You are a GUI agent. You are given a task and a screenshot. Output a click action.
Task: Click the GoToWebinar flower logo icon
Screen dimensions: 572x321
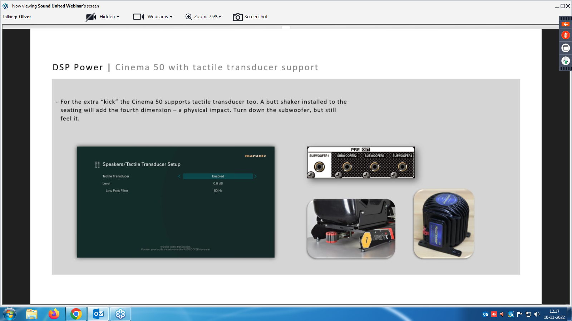tap(5, 6)
